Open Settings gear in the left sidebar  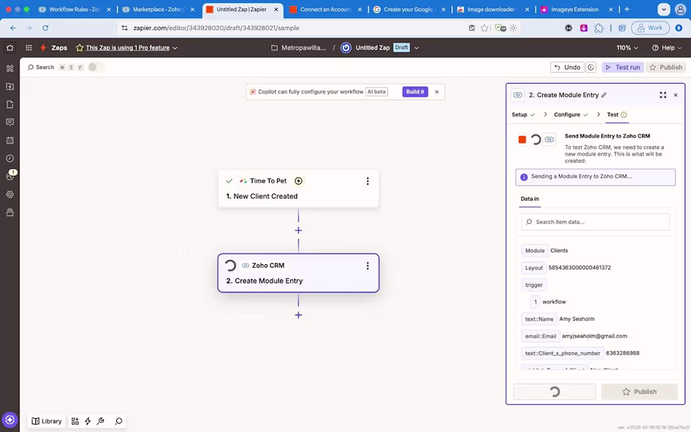pos(9,194)
